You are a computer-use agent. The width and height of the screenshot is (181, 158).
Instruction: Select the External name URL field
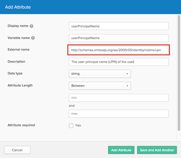(x=119, y=50)
